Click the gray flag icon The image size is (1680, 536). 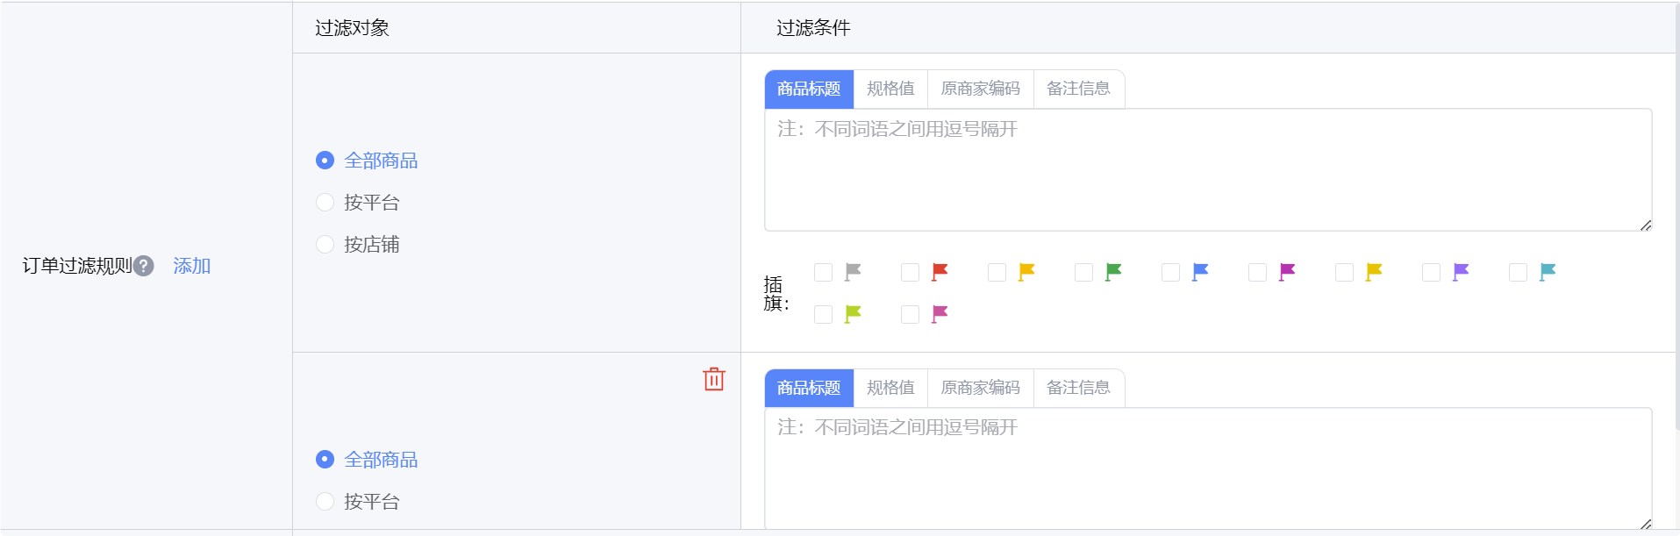[x=853, y=272]
